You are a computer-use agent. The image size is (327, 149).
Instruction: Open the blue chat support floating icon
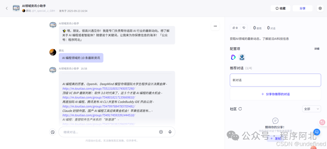coord(317,132)
